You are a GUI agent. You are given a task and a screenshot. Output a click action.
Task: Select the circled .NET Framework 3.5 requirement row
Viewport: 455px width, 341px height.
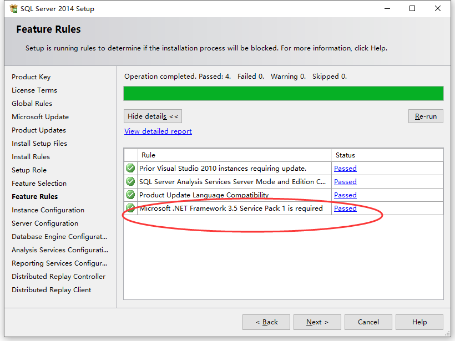click(x=231, y=208)
